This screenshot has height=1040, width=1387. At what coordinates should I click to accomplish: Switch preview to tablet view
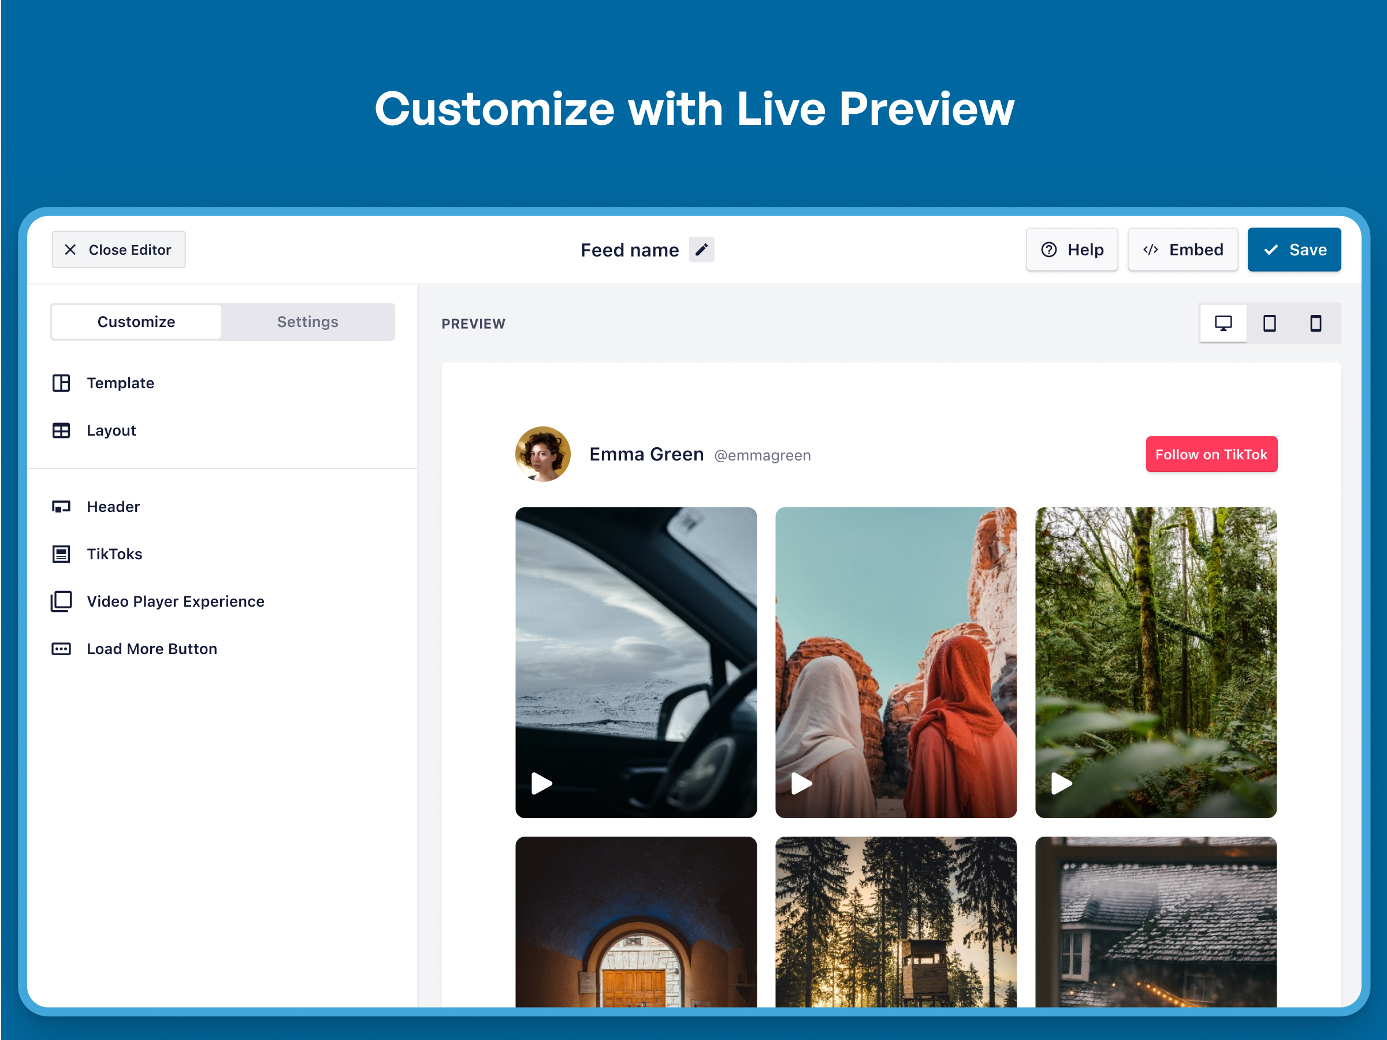[x=1269, y=323]
